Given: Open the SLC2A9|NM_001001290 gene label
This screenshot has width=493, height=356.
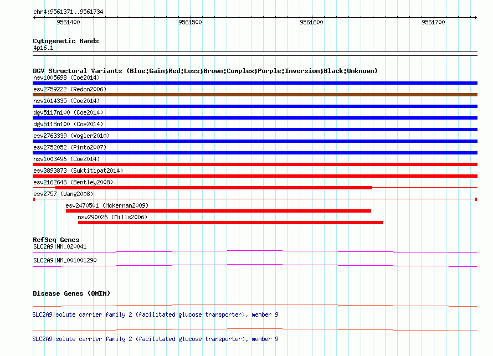Looking at the screenshot, I should [x=65, y=260].
